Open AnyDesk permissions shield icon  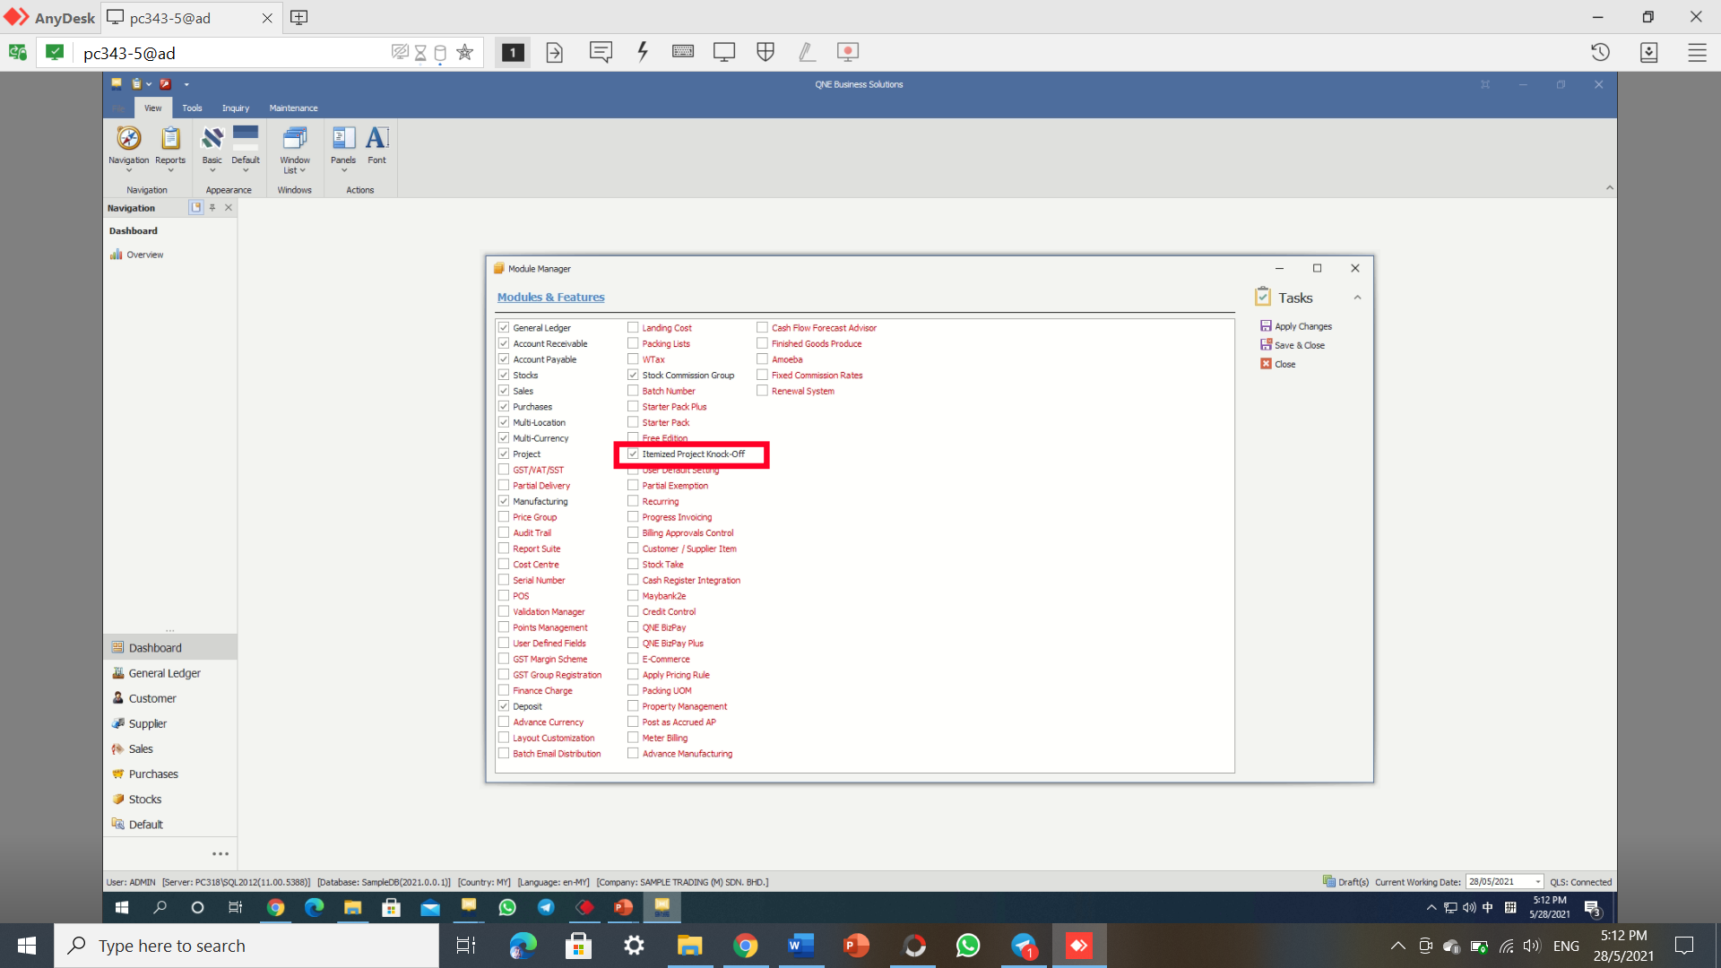point(765,52)
